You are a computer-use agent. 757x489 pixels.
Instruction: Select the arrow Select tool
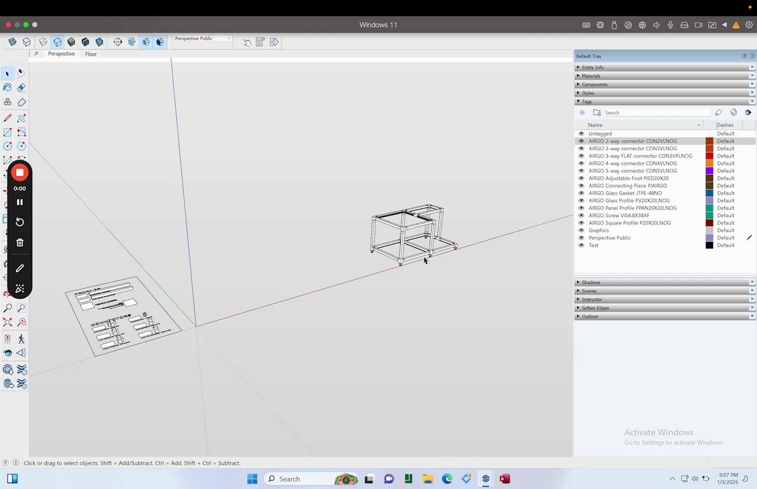tap(8, 74)
